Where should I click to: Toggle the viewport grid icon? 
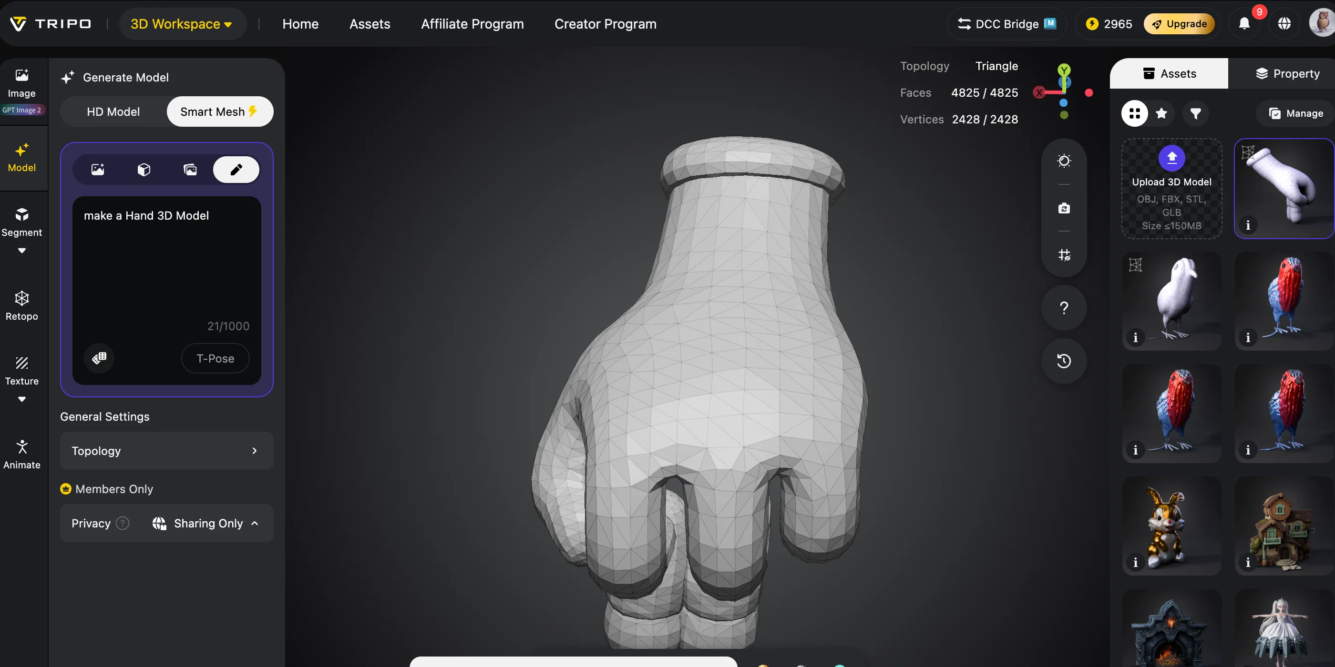coord(1064,255)
